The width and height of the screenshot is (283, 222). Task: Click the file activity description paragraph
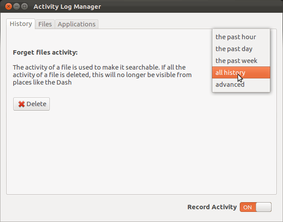102,75
